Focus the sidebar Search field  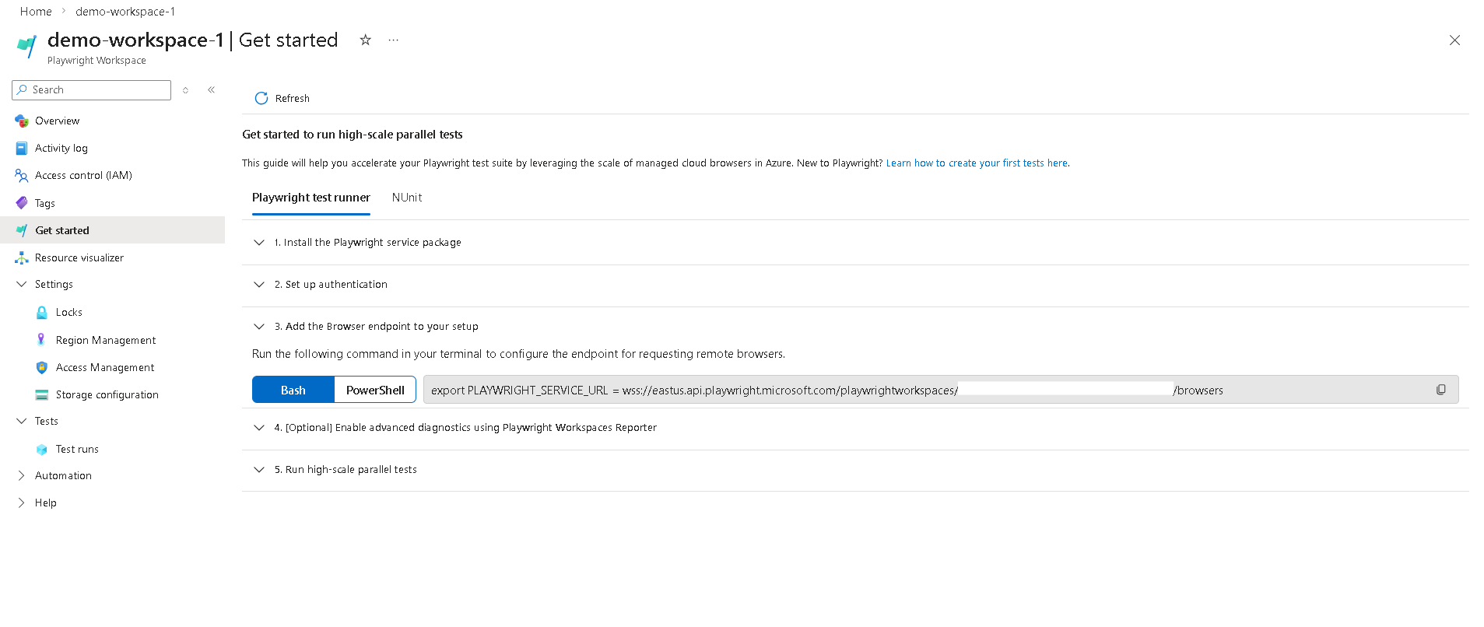tap(92, 90)
